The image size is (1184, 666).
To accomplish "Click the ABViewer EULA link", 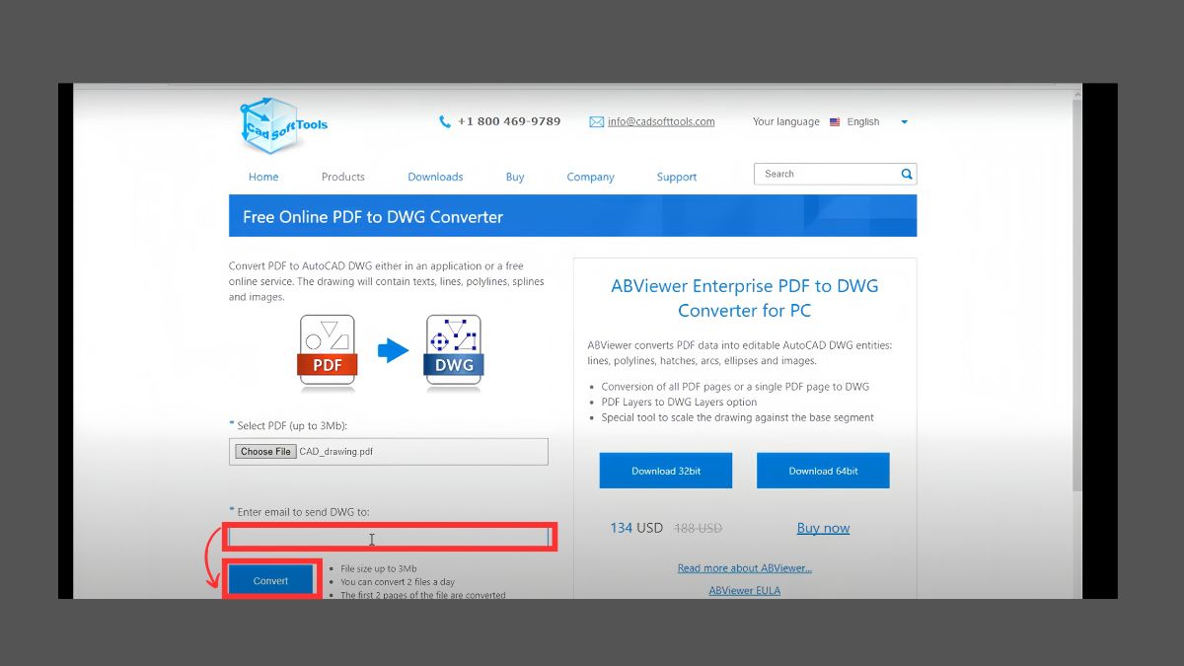I will click(744, 590).
